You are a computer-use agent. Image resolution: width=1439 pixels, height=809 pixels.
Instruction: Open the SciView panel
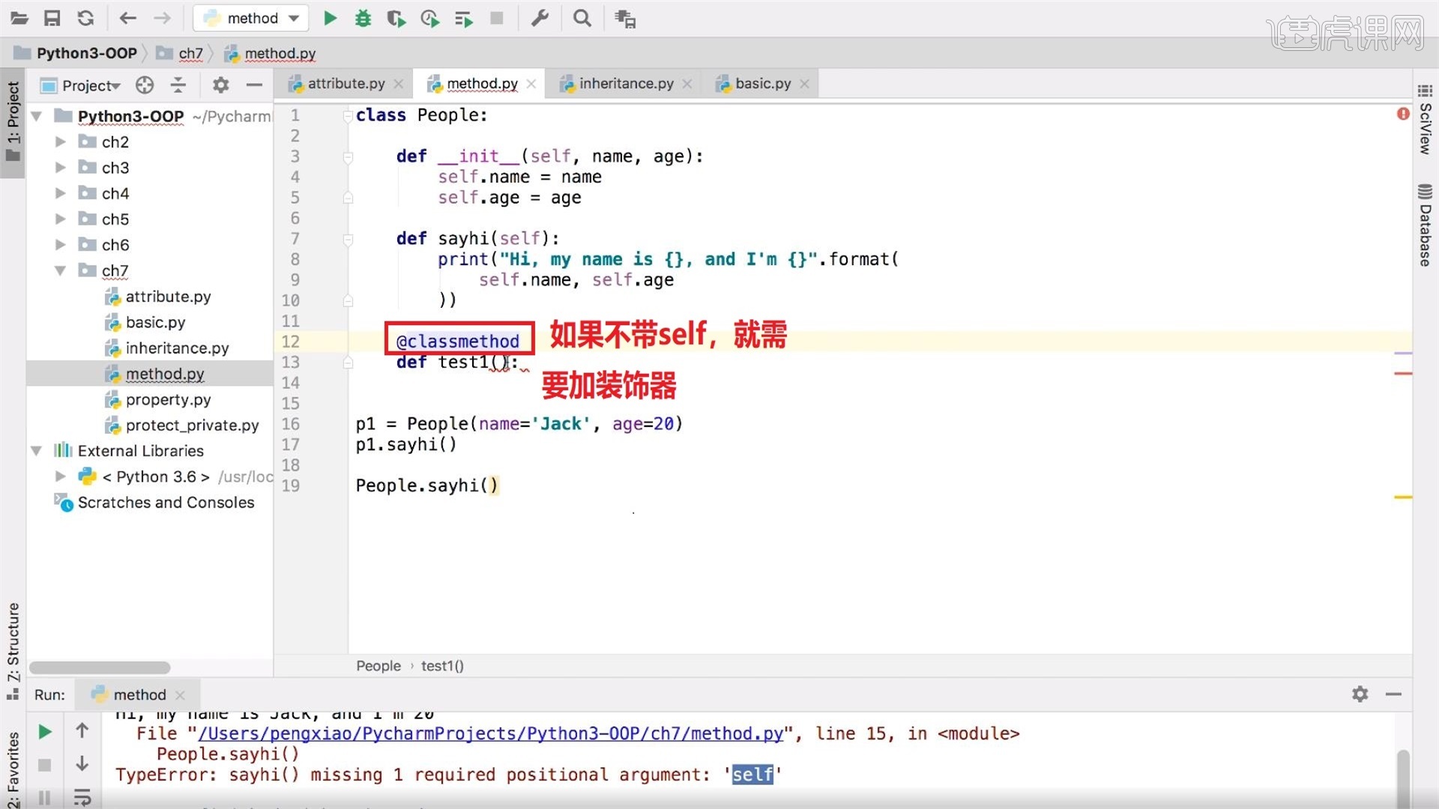[1423, 135]
